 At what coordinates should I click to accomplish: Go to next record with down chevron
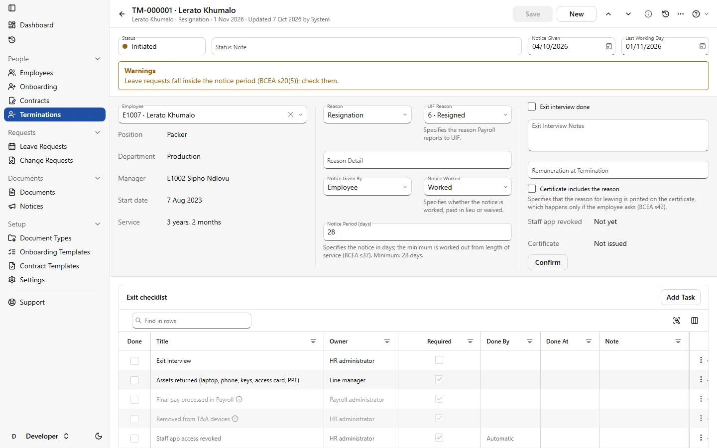click(x=628, y=14)
